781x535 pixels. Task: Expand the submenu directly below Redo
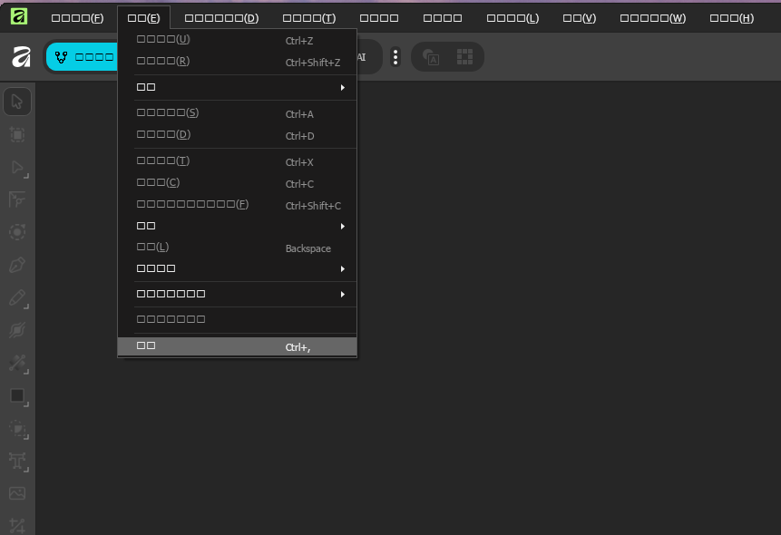pyautogui.click(x=236, y=86)
